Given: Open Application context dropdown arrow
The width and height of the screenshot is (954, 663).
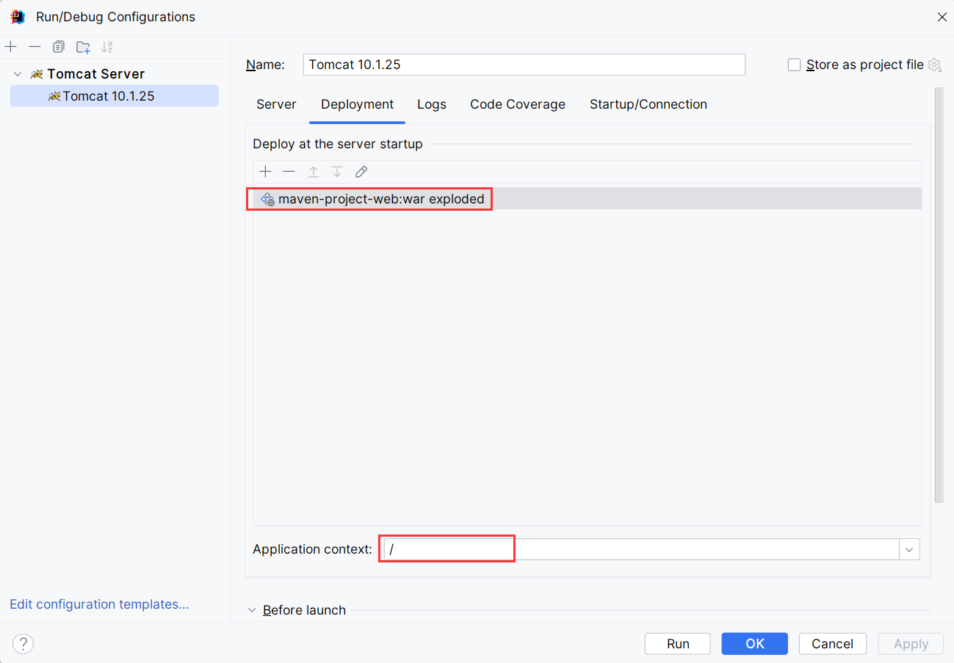Looking at the screenshot, I should tap(909, 549).
